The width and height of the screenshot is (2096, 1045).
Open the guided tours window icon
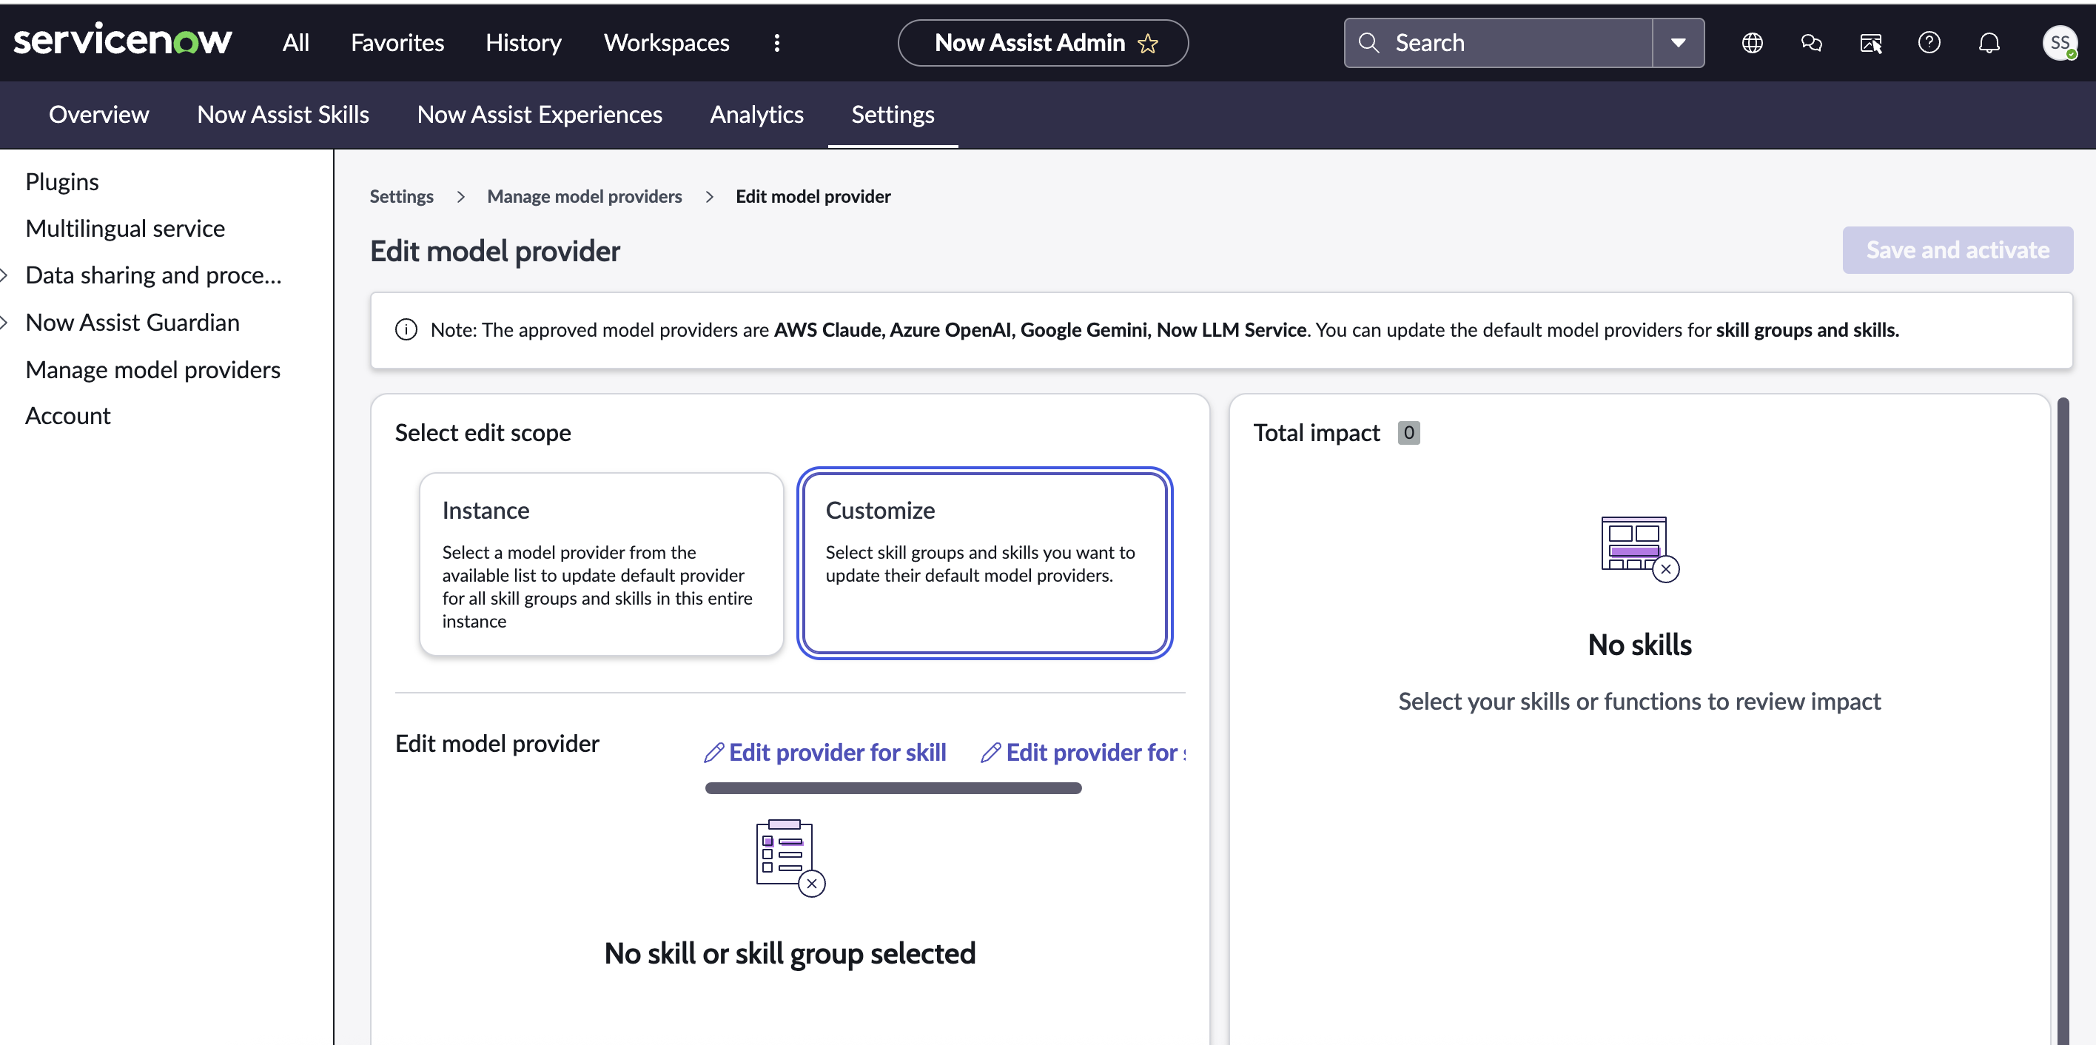tap(1870, 43)
